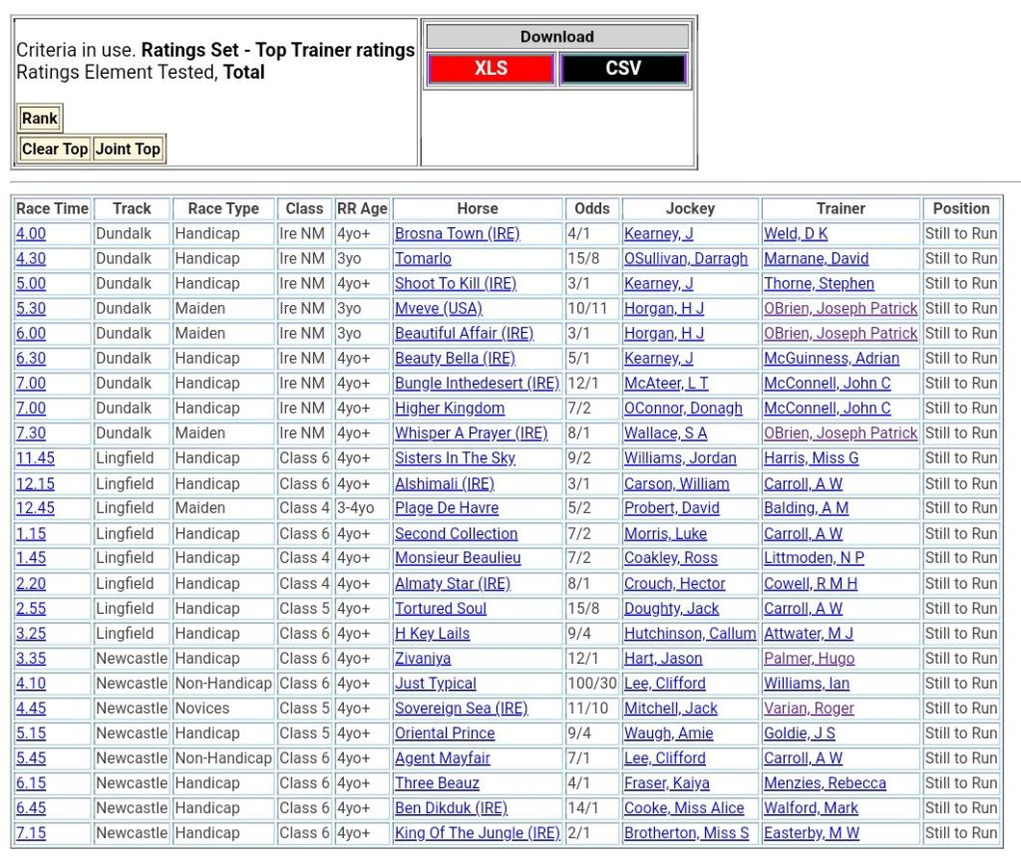Image resolution: width=1021 pixels, height=867 pixels.
Task: Download ratings as CSV file
Action: tap(623, 69)
